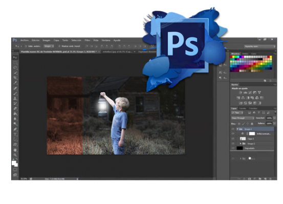
Task: Select the Horizontal Type tool
Action: tap(15, 134)
